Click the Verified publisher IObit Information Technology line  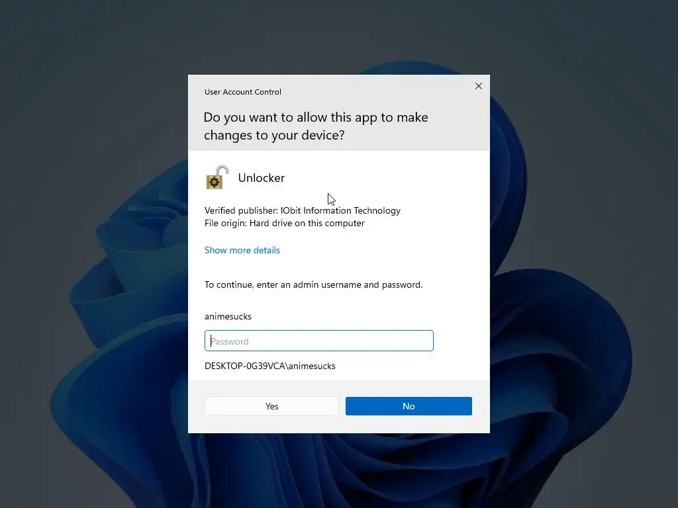pos(303,210)
